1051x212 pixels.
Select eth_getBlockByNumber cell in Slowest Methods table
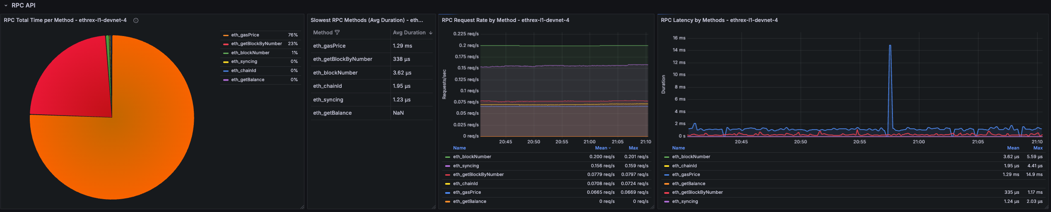(x=350, y=59)
